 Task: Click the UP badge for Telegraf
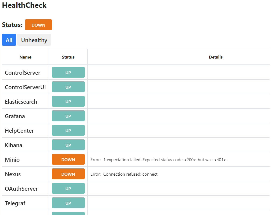(68, 203)
